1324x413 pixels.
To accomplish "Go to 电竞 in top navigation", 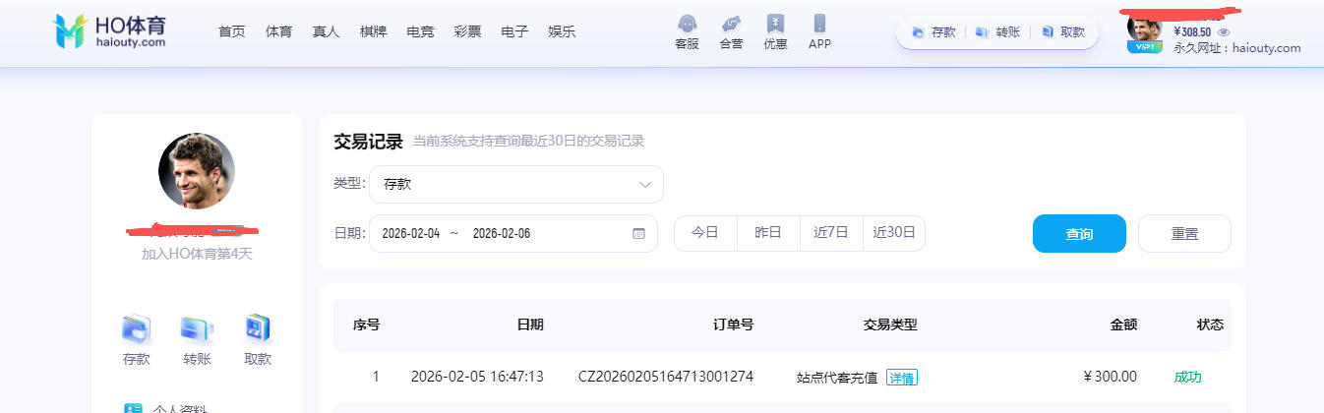I will pos(420,31).
